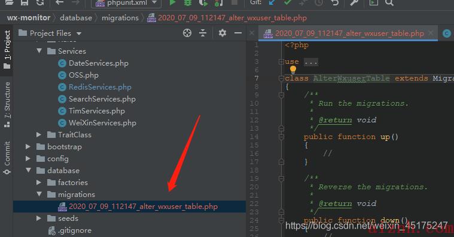Click the Git rollback undo arrow icon
This screenshot has height=237, width=454.
336,3
